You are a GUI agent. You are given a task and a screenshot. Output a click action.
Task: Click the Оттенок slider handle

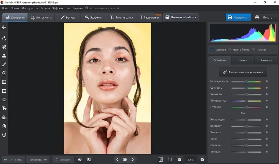tap(246, 107)
